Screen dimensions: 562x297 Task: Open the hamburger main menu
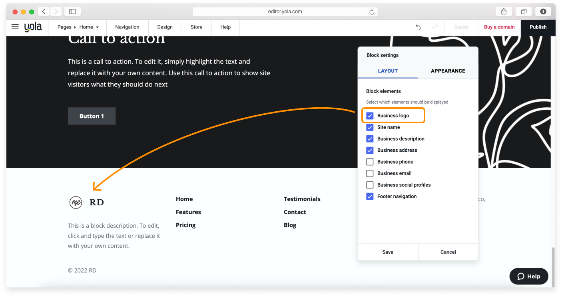15,27
